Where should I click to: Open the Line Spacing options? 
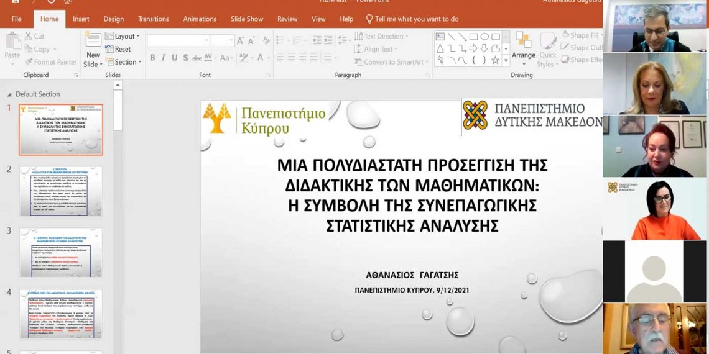point(344,40)
